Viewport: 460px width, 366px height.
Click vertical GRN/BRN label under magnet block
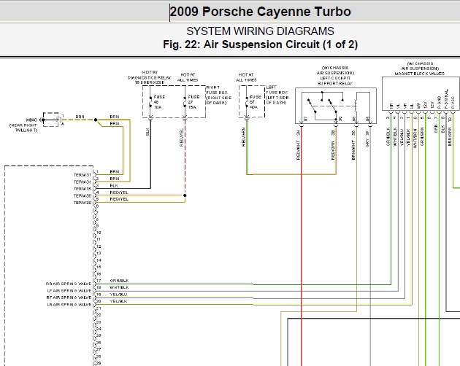click(x=422, y=136)
